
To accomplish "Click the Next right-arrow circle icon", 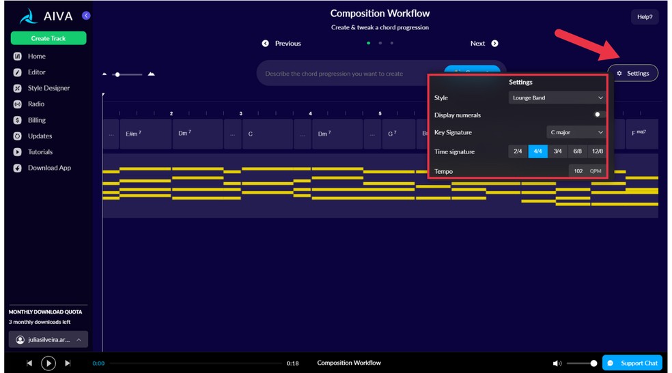I will 494,43.
